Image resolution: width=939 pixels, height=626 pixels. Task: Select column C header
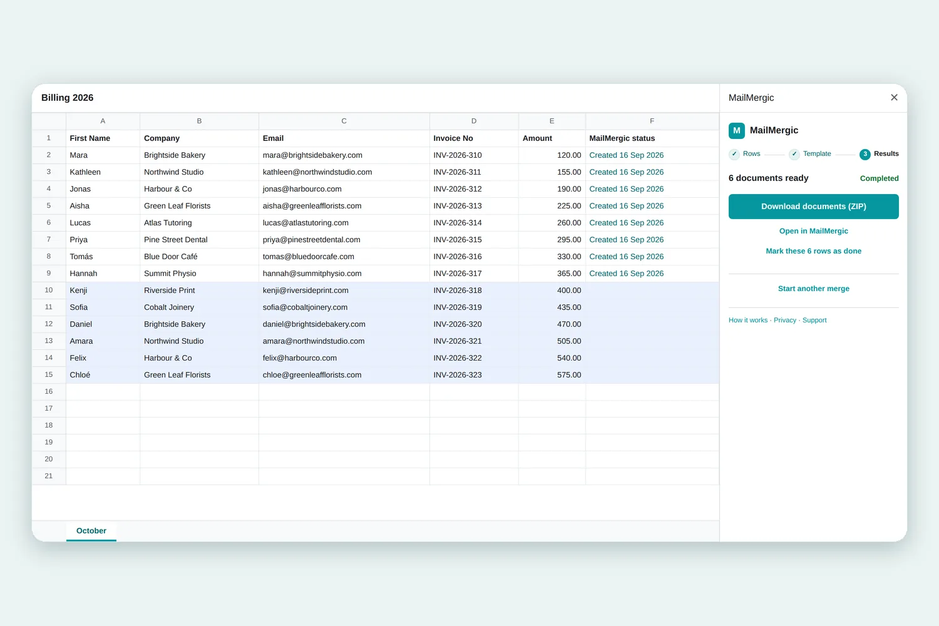click(344, 121)
